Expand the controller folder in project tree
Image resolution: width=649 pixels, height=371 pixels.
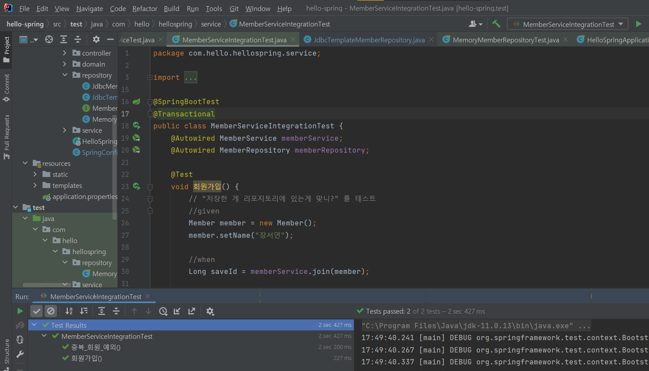tap(65, 53)
